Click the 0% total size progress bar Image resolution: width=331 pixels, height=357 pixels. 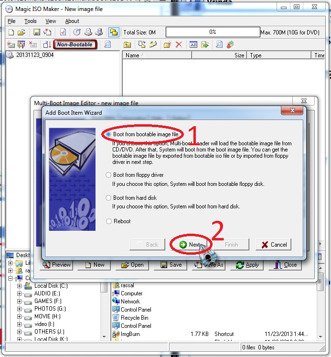click(x=213, y=32)
